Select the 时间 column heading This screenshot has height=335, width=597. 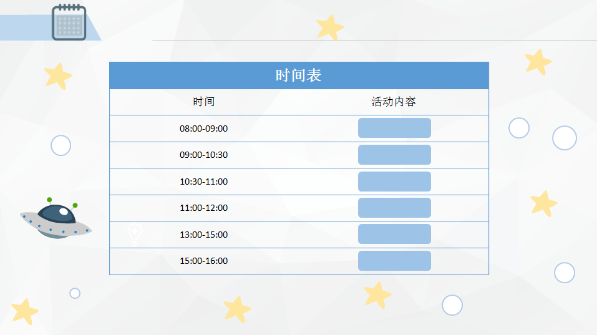204,102
